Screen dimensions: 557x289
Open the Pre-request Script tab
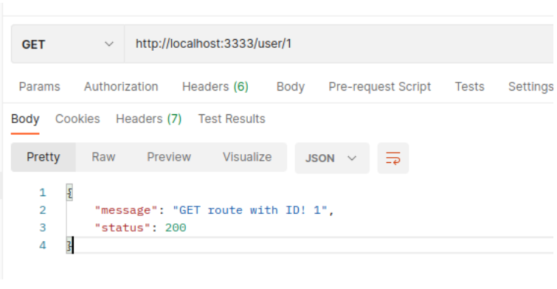coord(379,87)
